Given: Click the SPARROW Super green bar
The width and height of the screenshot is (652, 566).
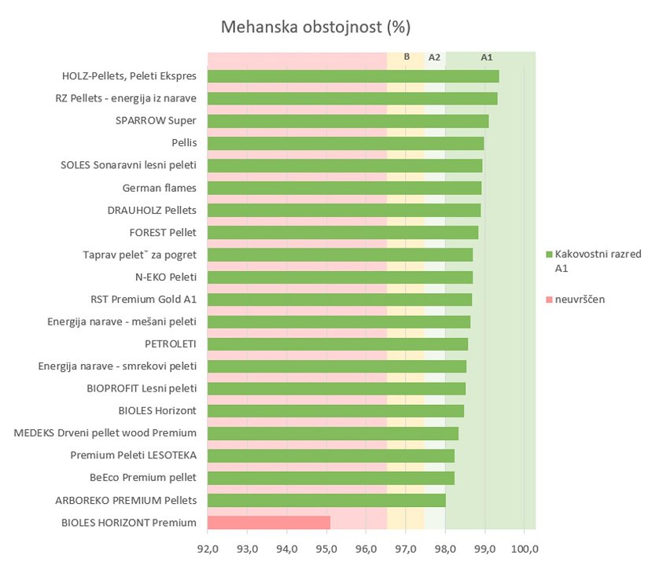Looking at the screenshot, I should click(x=348, y=121).
